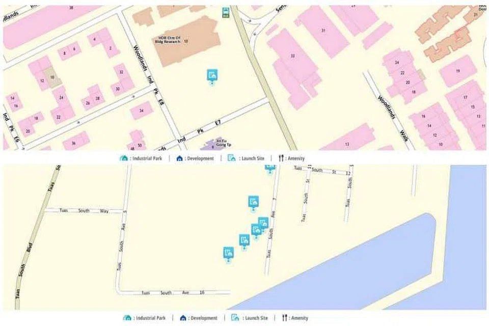The height and width of the screenshot is (326, 489).
Task: Click the bus stop icon on Woodlands map
Action: [226, 12]
